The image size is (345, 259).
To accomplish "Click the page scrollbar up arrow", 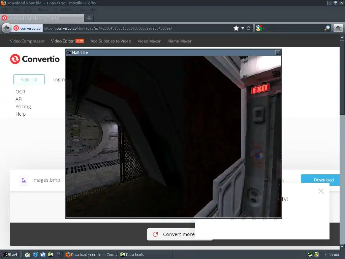I will (342, 37).
